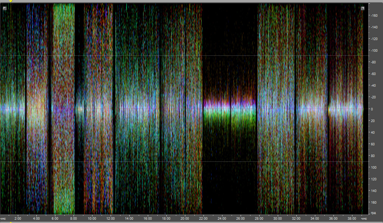Click the "грд" degrees unit label
Viewport: 383px width, 223px height.
pos(374,213)
